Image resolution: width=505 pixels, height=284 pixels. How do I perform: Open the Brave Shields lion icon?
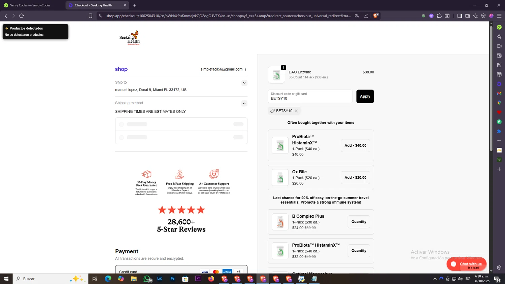point(376,15)
